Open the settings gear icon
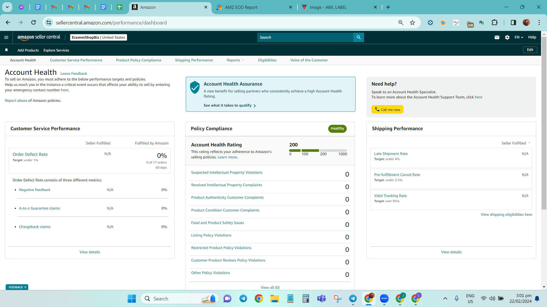This screenshot has height=307, width=547. tap(507, 37)
